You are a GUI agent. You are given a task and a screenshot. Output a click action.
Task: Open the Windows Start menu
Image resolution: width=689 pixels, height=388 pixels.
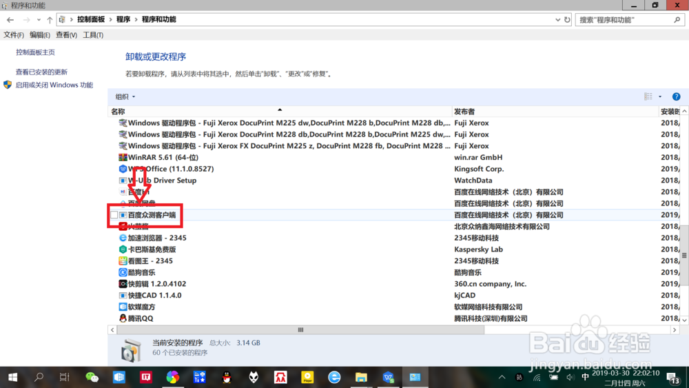[x=12, y=377]
